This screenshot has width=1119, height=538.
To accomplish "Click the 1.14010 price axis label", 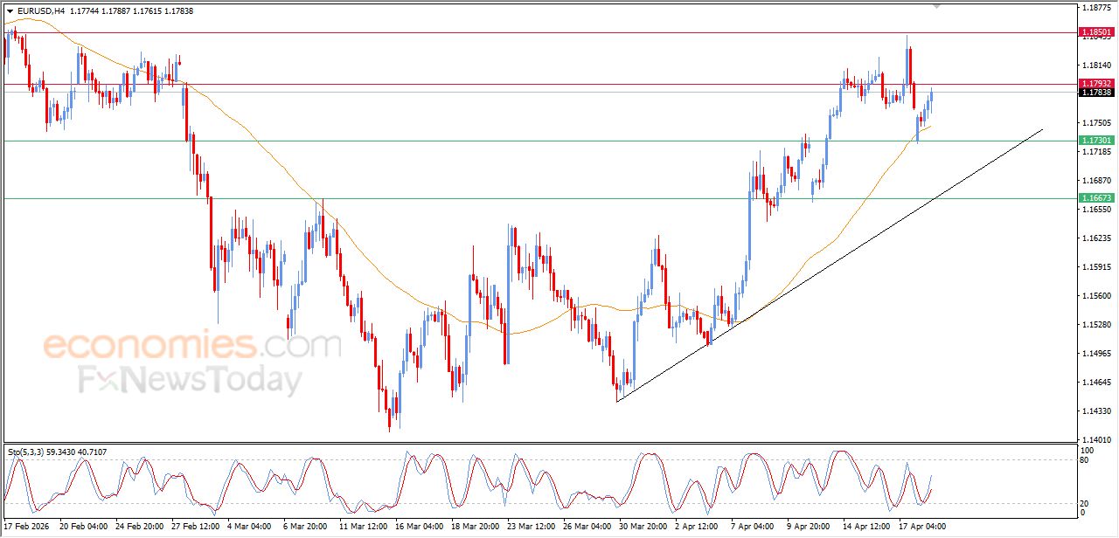I will point(1098,440).
